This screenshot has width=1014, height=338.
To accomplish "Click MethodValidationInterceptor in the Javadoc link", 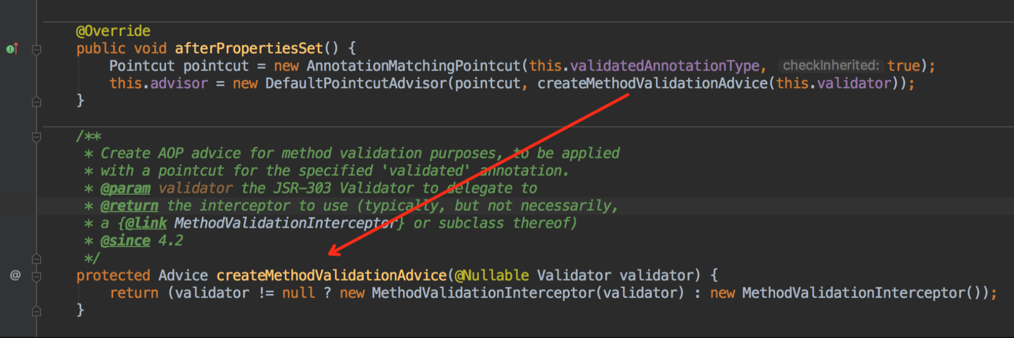I will [284, 223].
